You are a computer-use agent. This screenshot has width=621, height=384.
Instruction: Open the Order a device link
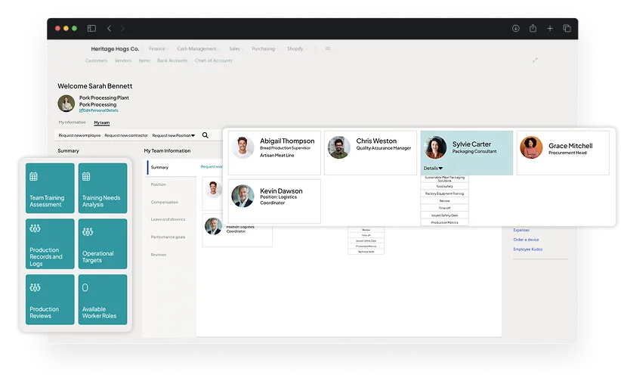[526, 240]
